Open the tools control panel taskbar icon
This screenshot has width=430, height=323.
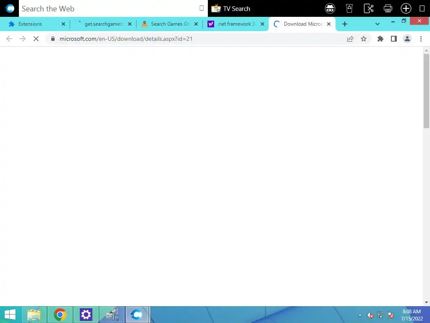click(112, 315)
